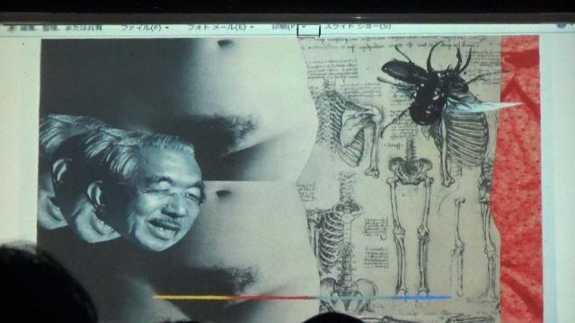Start the スライドショー(S) slideshow
Image resolution: width=575 pixels, height=323 pixels.
(x=358, y=26)
